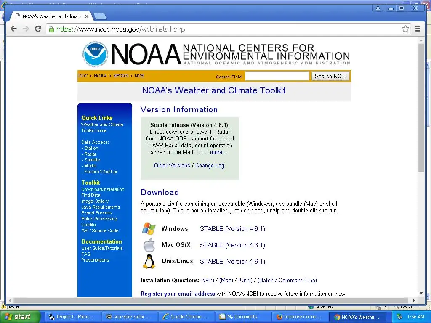
Task: Open Chrome hamburger menu
Action: (418, 29)
